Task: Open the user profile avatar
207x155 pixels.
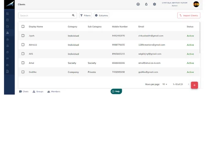Action: click(x=196, y=4)
